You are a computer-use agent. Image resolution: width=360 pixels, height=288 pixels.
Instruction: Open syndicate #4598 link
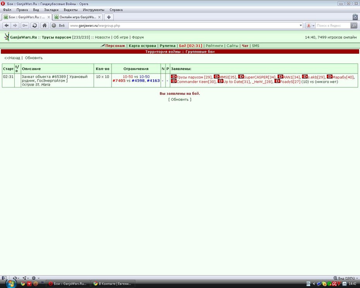138,81
